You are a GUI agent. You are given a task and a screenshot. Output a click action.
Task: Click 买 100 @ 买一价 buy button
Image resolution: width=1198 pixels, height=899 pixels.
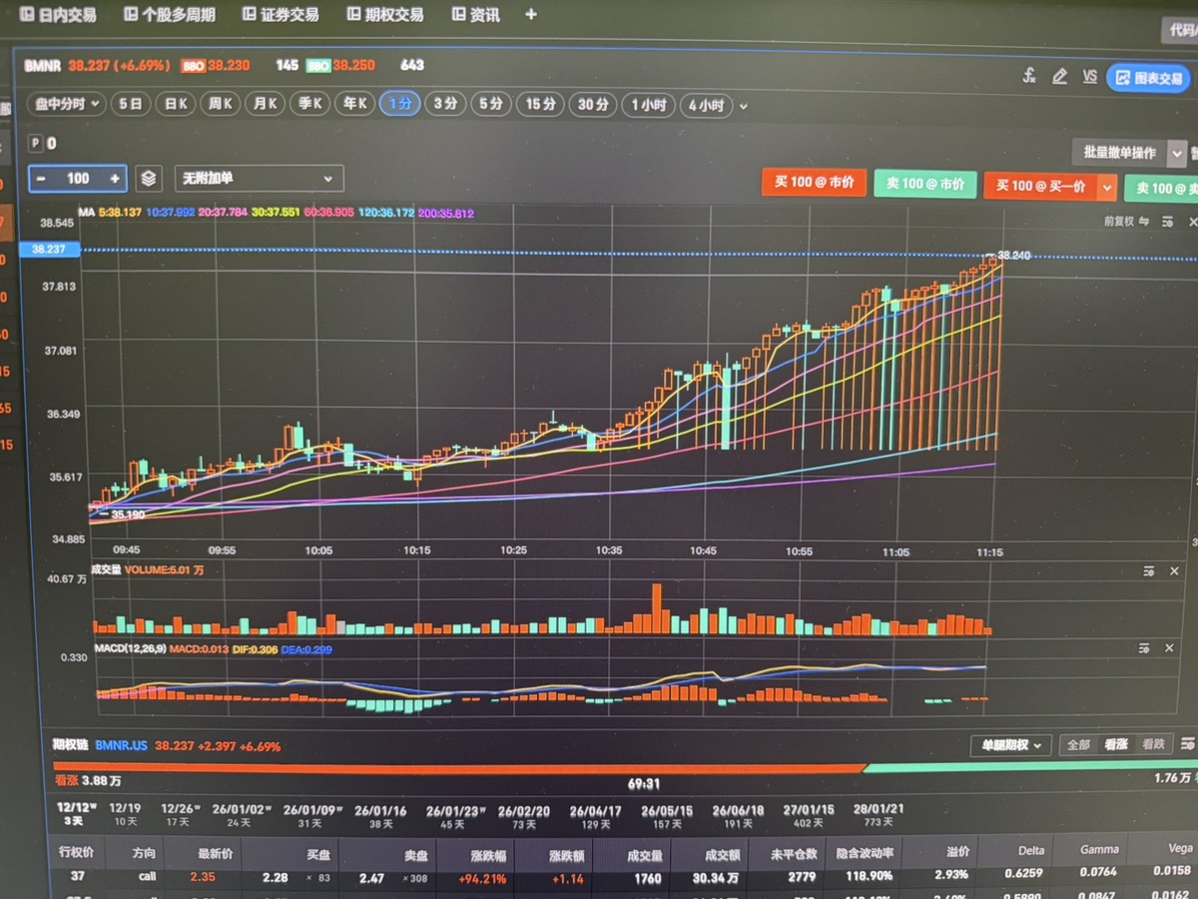(1040, 187)
